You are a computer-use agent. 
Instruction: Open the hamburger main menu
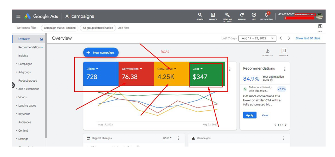click(x=18, y=16)
